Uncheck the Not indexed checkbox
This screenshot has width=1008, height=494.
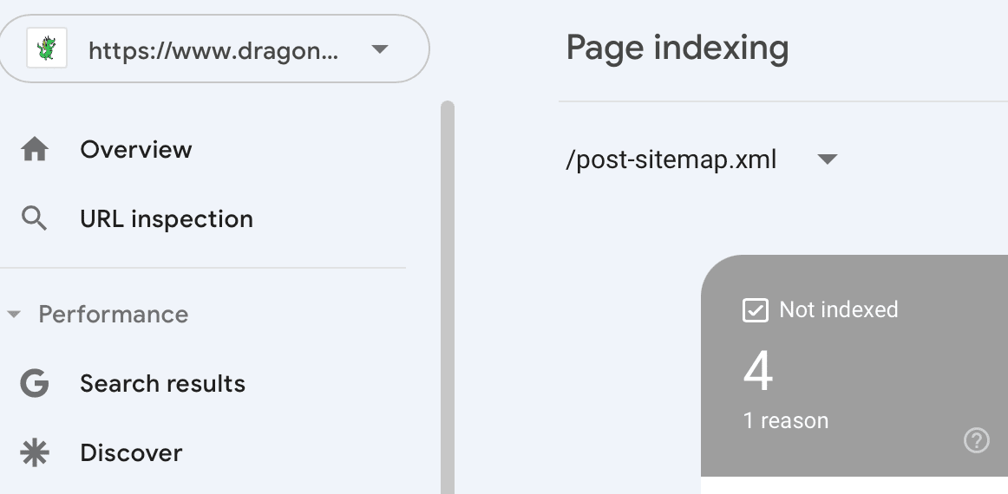coord(756,310)
